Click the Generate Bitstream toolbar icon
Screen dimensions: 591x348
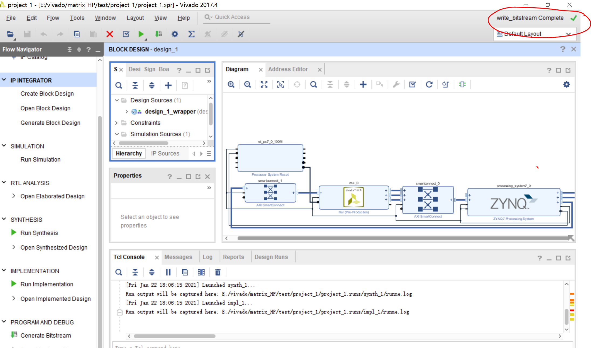tap(158, 34)
